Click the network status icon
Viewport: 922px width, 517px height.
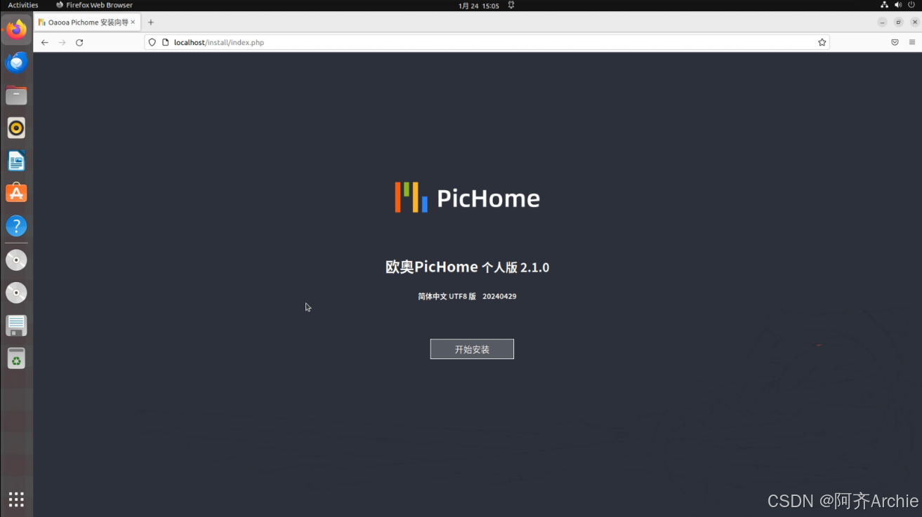click(884, 5)
